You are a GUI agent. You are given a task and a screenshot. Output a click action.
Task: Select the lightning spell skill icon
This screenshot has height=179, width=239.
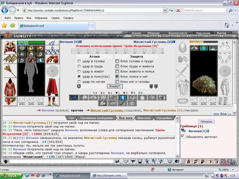(x=74, y=97)
